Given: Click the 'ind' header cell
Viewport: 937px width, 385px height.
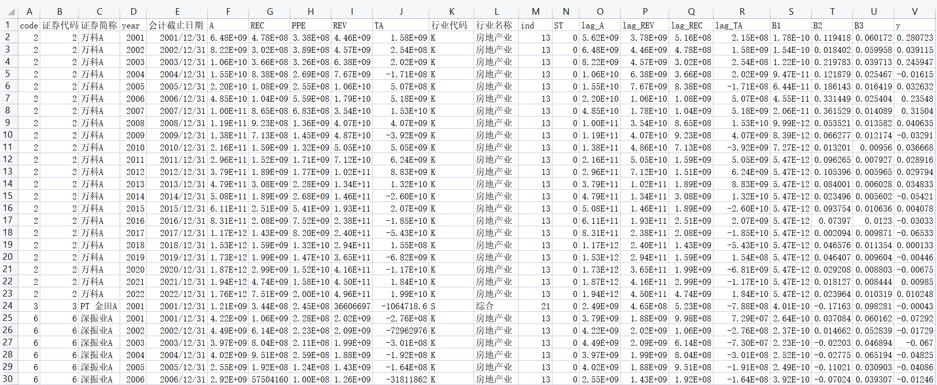Looking at the screenshot, I should (536, 25).
